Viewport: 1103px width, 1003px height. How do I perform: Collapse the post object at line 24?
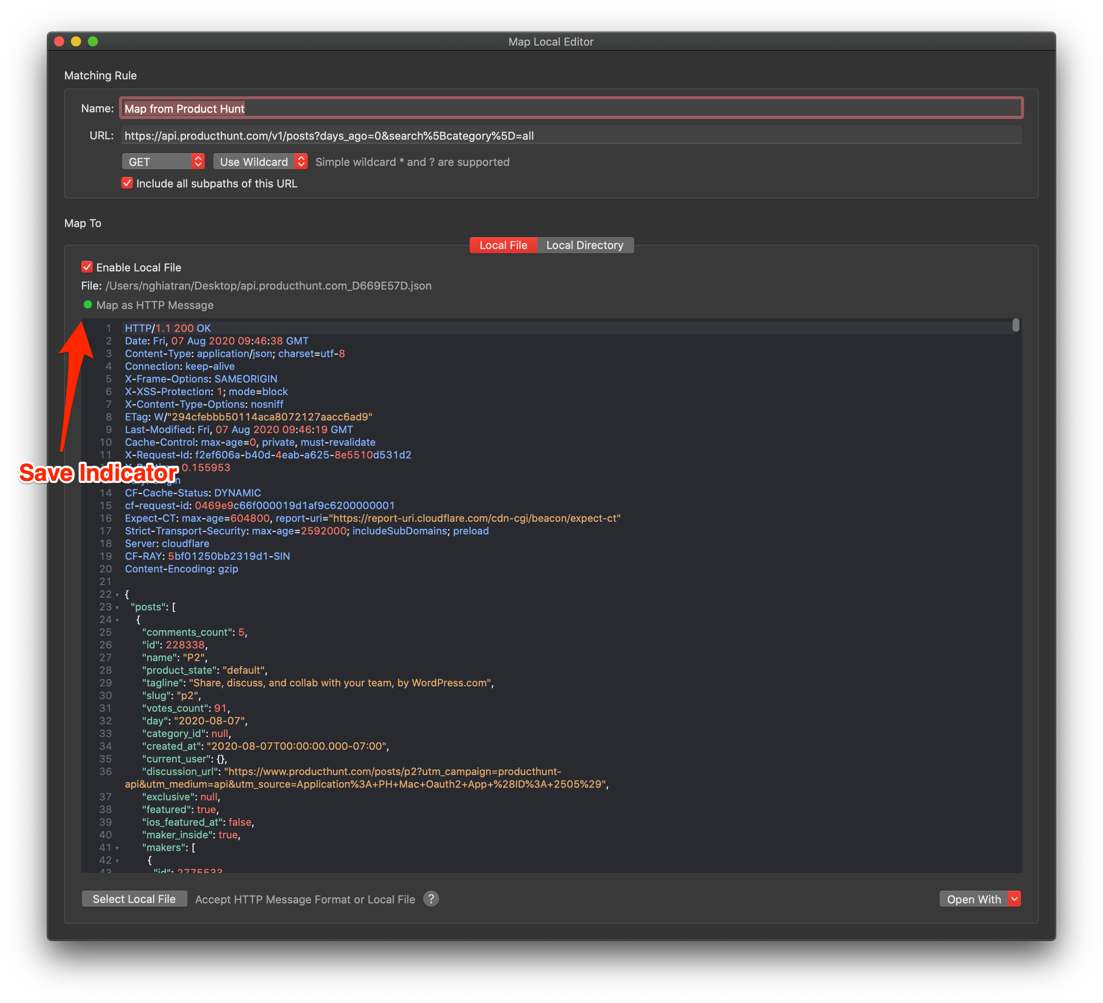click(x=118, y=620)
